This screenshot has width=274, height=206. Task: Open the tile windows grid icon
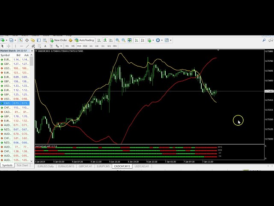pos(129,40)
